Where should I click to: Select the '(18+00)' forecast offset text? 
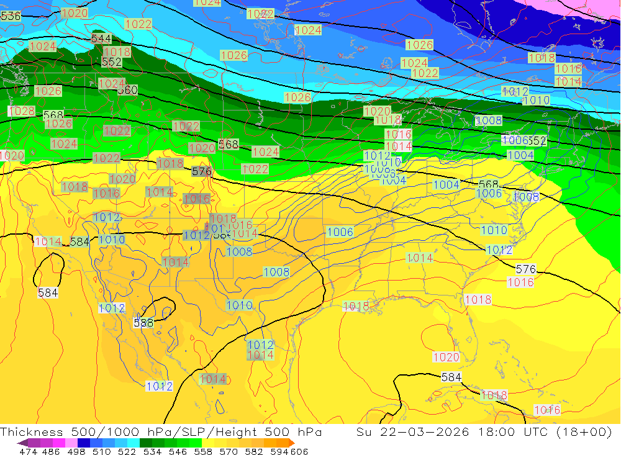(x=584, y=431)
